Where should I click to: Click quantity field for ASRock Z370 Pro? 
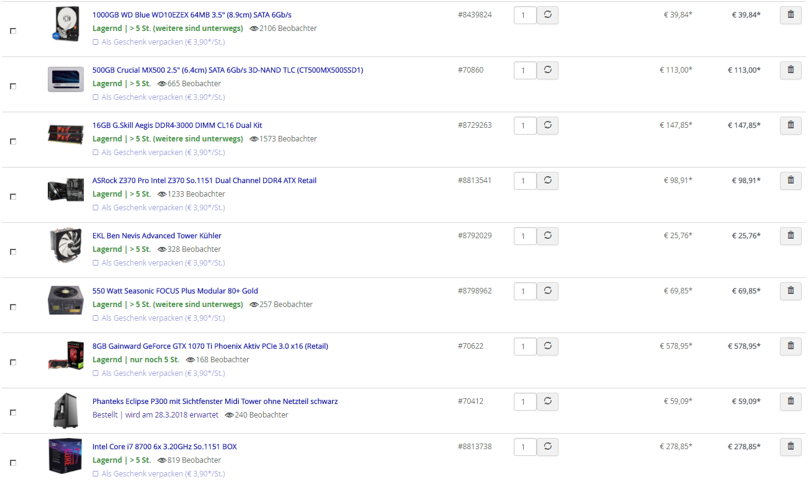525,181
